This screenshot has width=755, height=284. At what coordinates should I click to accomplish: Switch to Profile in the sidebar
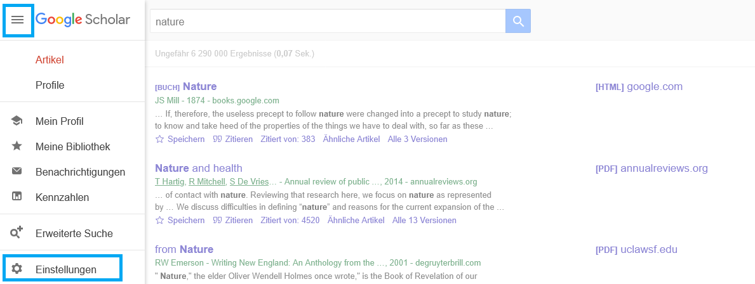pos(50,85)
